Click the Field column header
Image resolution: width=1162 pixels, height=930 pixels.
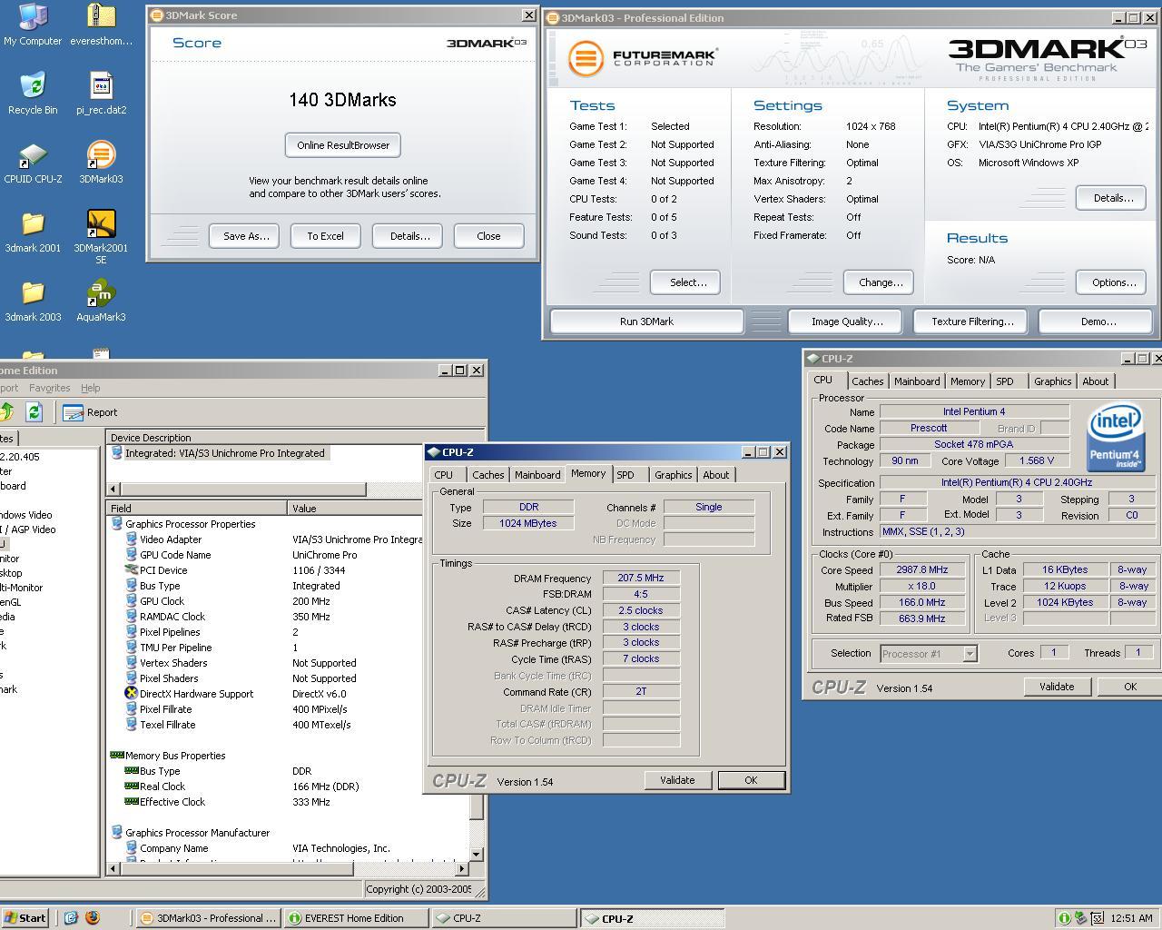coord(197,509)
